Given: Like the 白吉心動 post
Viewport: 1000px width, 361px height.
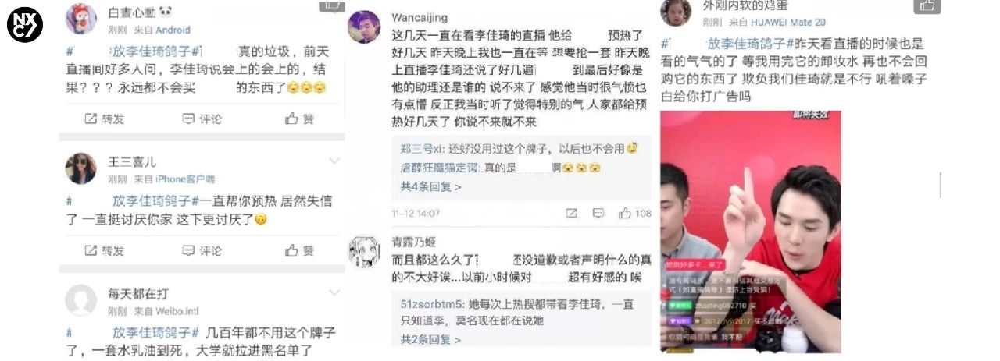Looking at the screenshot, I should point(300,119).
